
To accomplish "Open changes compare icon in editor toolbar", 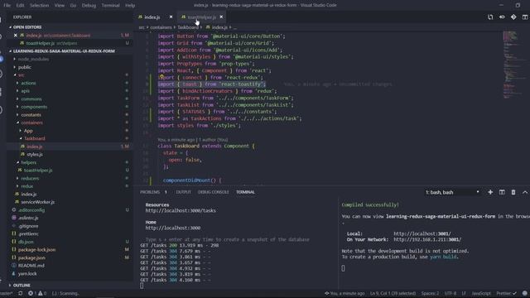I will (x=490, y=17).
